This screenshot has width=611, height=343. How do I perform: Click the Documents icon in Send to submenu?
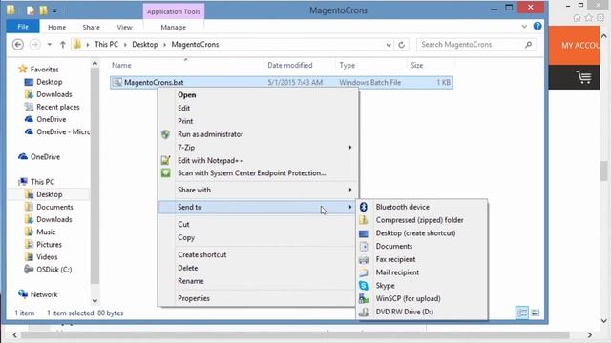(363, 246)
